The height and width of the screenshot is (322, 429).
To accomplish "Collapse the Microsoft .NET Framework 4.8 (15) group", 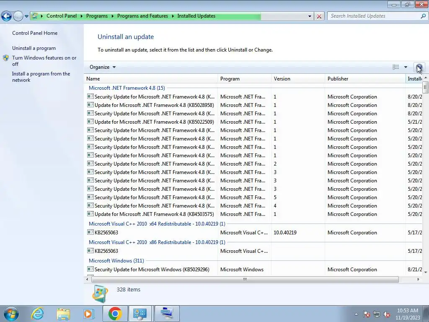I will pyautogui.click(x=127, y=88).
